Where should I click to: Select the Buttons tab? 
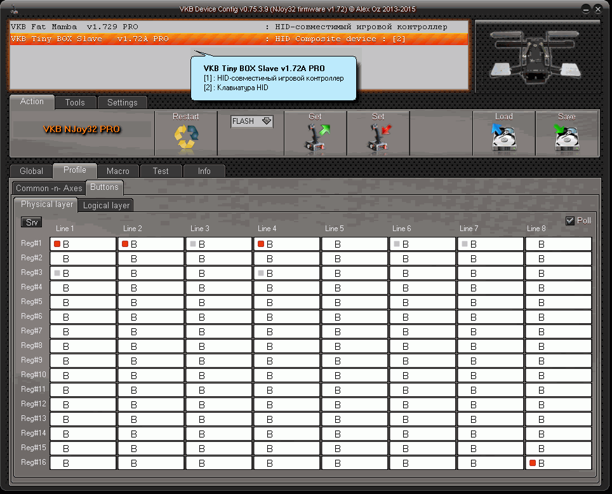pyautogui.click(x=104, y=187)
